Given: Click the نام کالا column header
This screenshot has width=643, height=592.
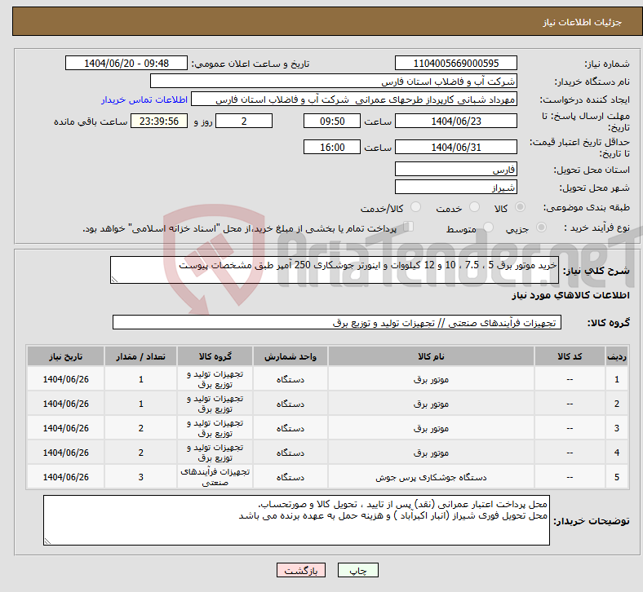Looking at the screenshot, I should [x=431, y=356].
